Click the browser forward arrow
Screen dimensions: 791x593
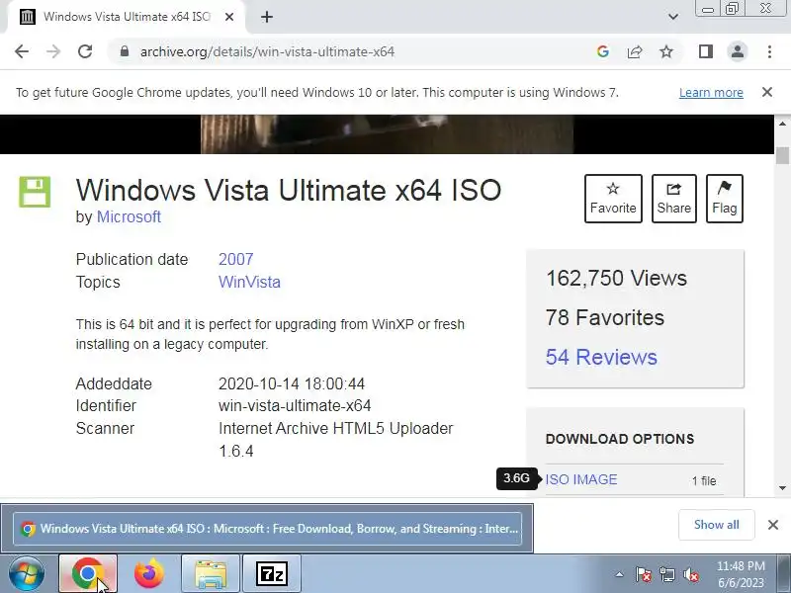53,51
